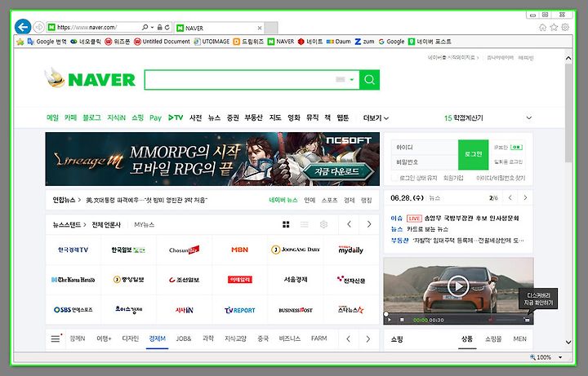588x376 pixels.
Task: Open the 연합뉴스 headline link
Action: coord(147,201)
